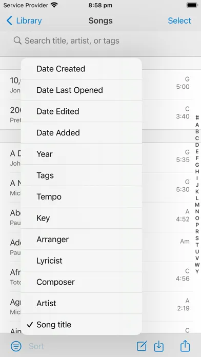Screen dimensions: 201x357
Task: Sort songs by Tags
Action: [x=81, y=175]
